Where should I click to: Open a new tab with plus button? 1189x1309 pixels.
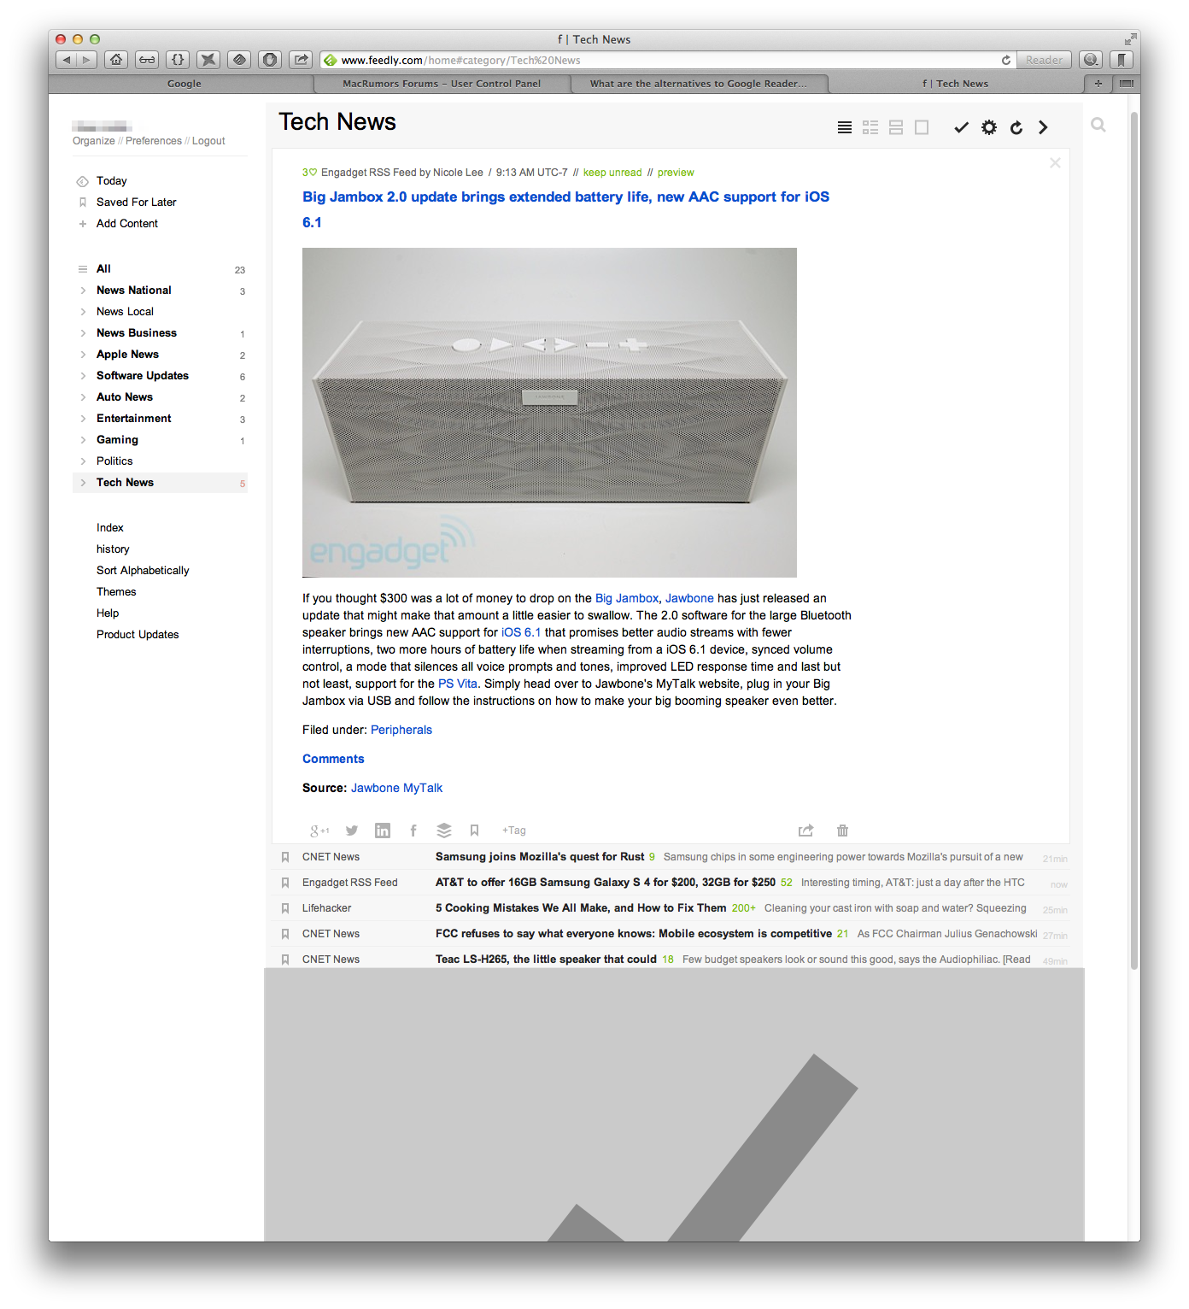pos(1098,84)
